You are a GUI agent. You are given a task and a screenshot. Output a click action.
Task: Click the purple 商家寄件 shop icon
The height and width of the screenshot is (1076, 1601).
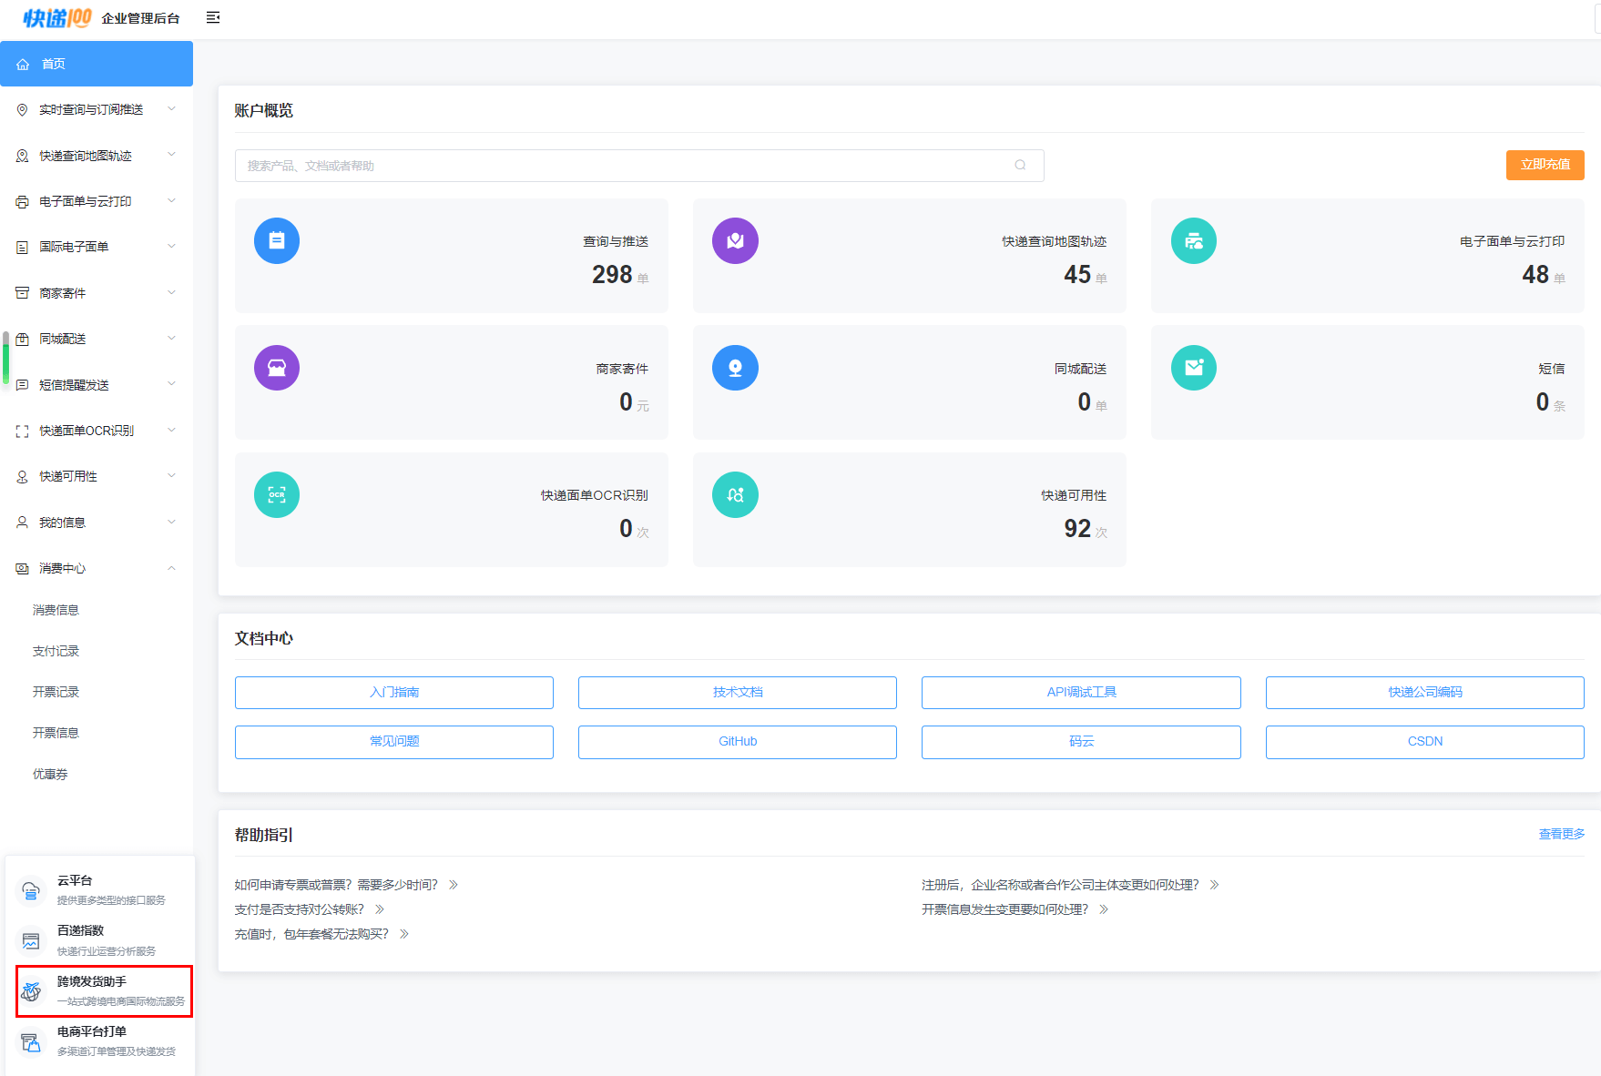tap(277, 368)
